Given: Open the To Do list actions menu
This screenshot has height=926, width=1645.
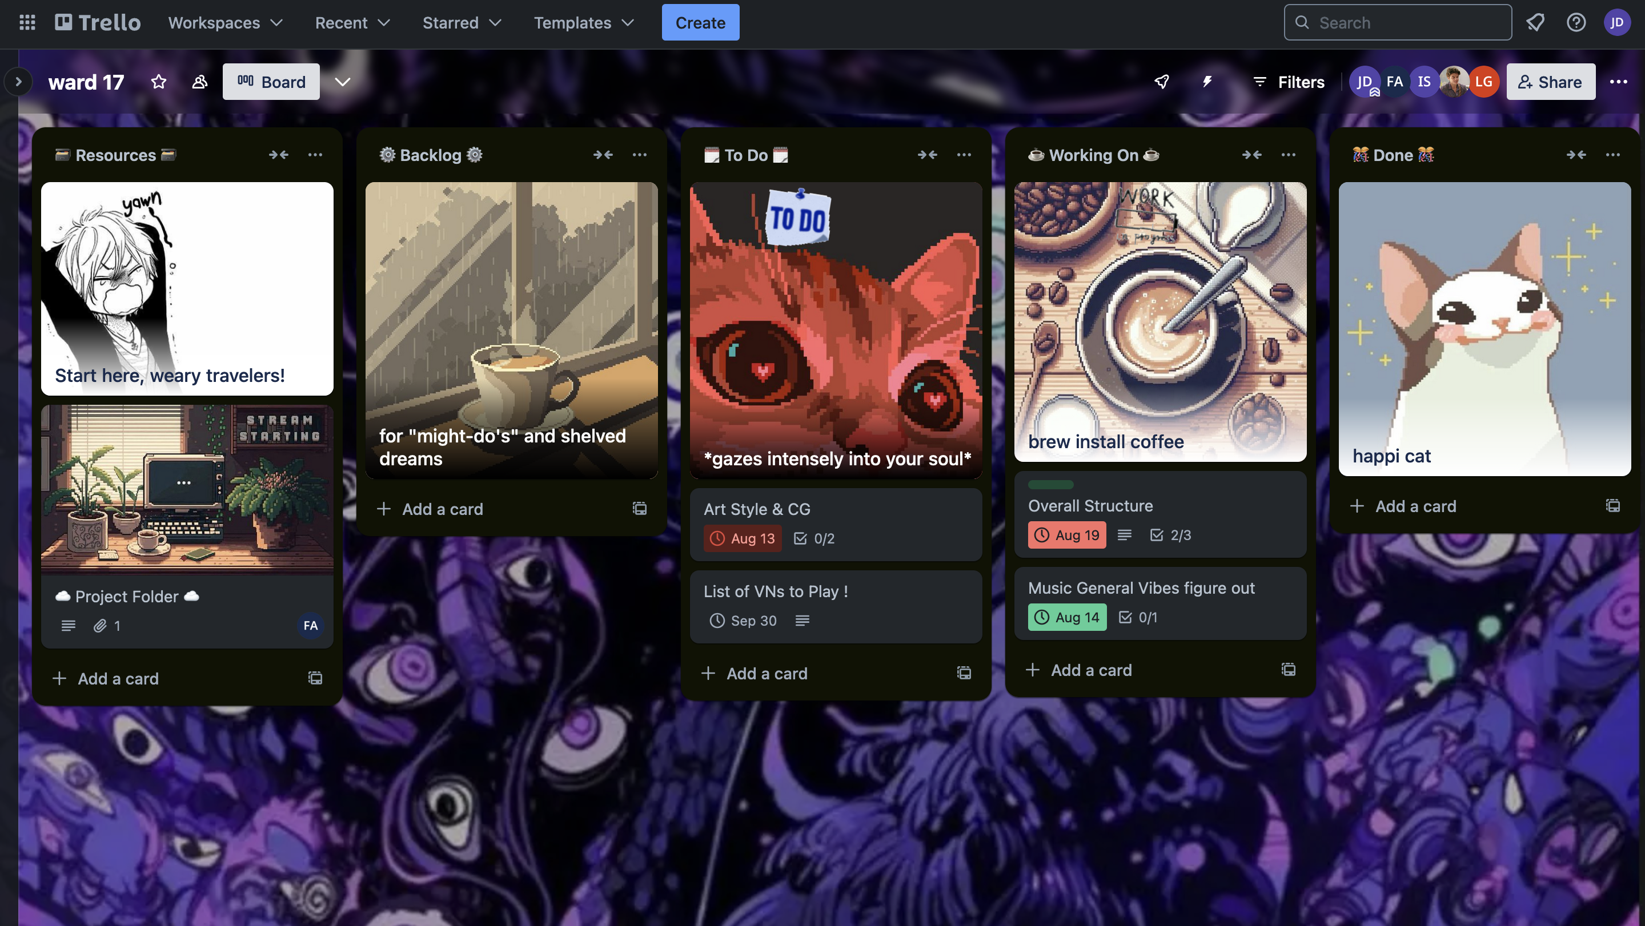Looking at the screenshot, I should coord(964,155).
